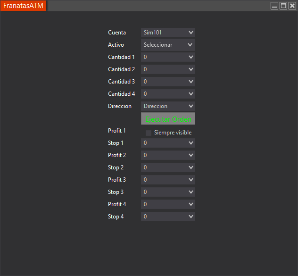298x276 pixels.
Task: Open the Profit 4 dropdown
Action: (x=168, y=204)
